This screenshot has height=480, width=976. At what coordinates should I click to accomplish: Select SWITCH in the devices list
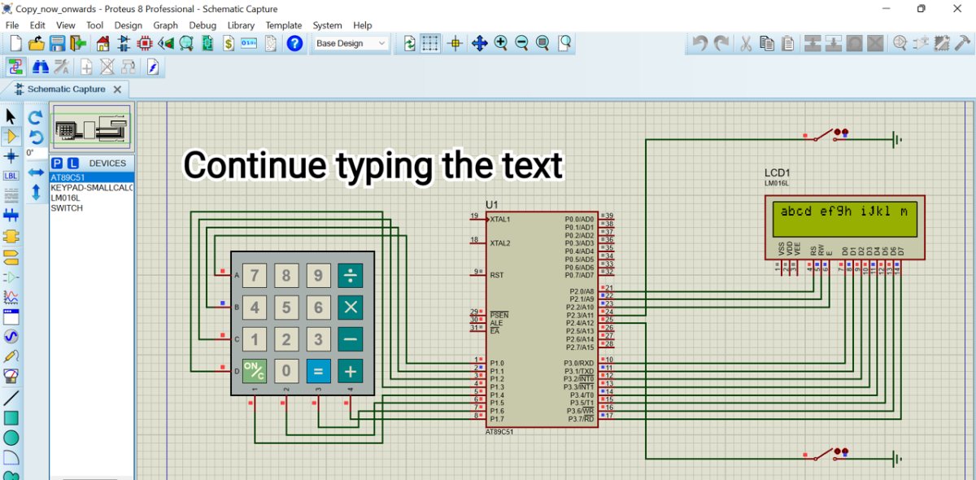coord(91,208)
